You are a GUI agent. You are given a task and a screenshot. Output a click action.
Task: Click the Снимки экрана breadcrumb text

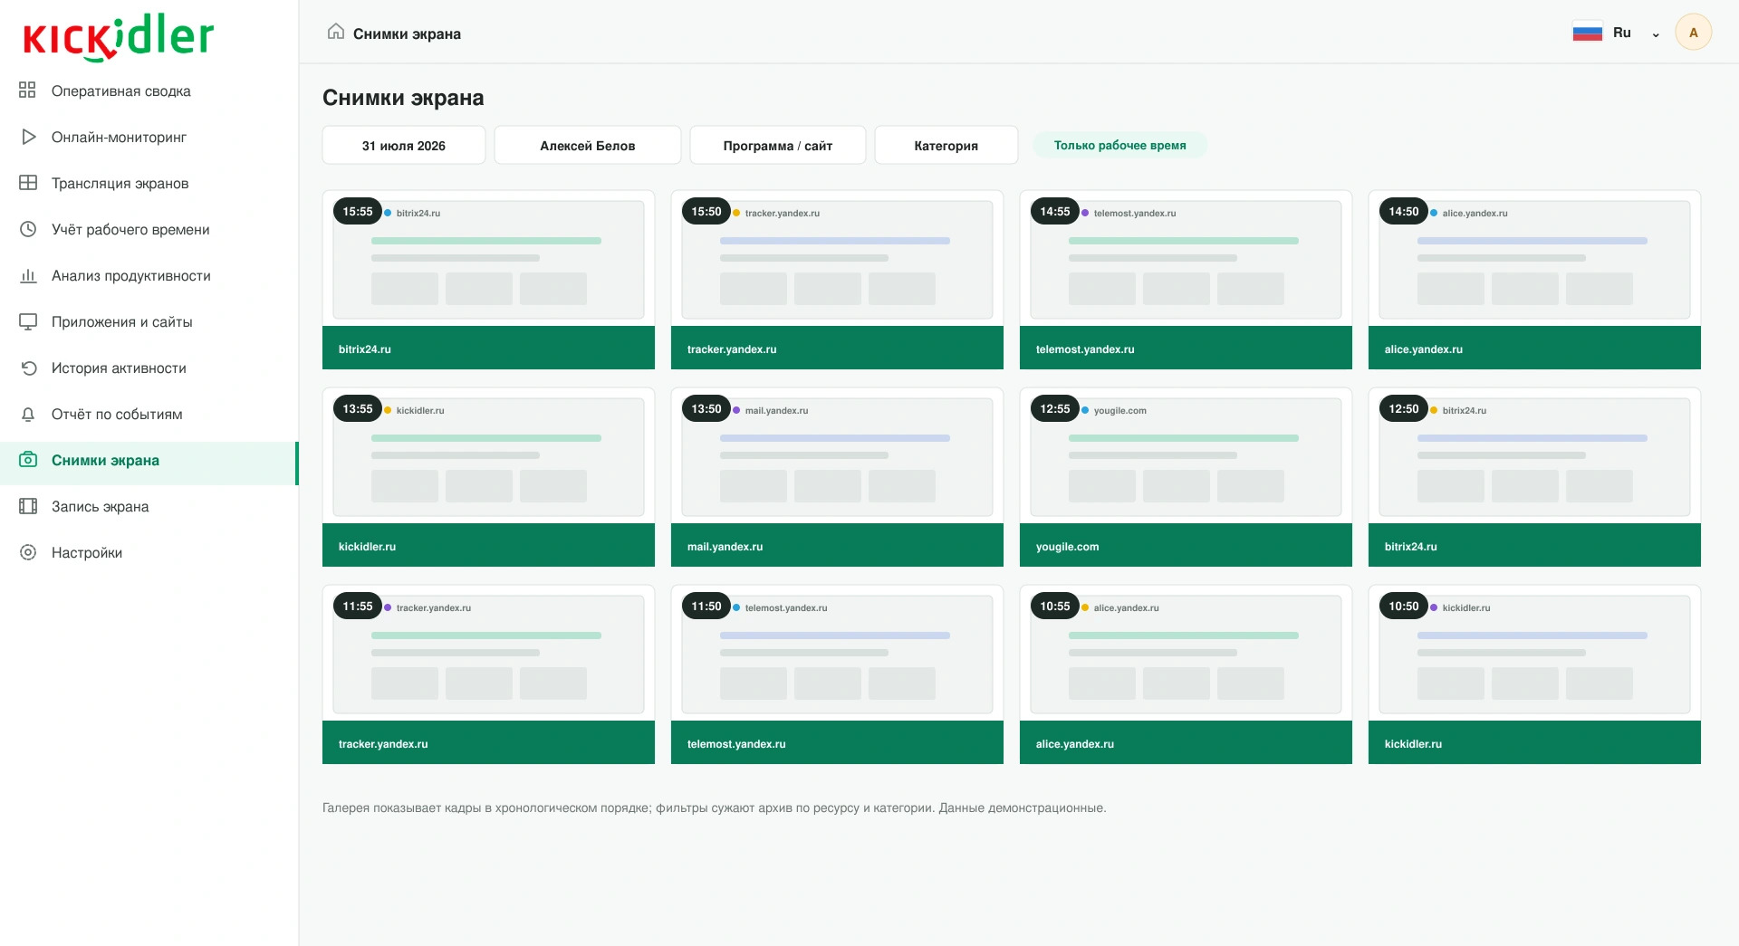pyautogui.click(x=407, y=33)
